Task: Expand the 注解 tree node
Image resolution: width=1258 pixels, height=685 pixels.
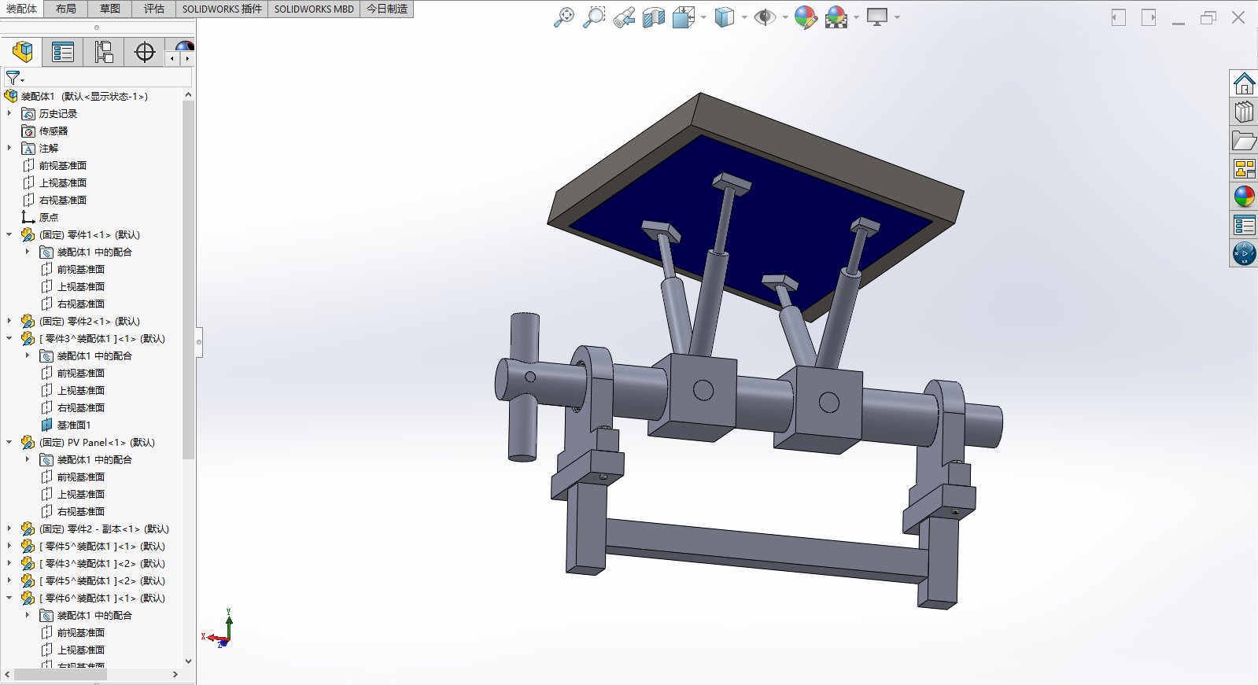Action: pos(9,148)
